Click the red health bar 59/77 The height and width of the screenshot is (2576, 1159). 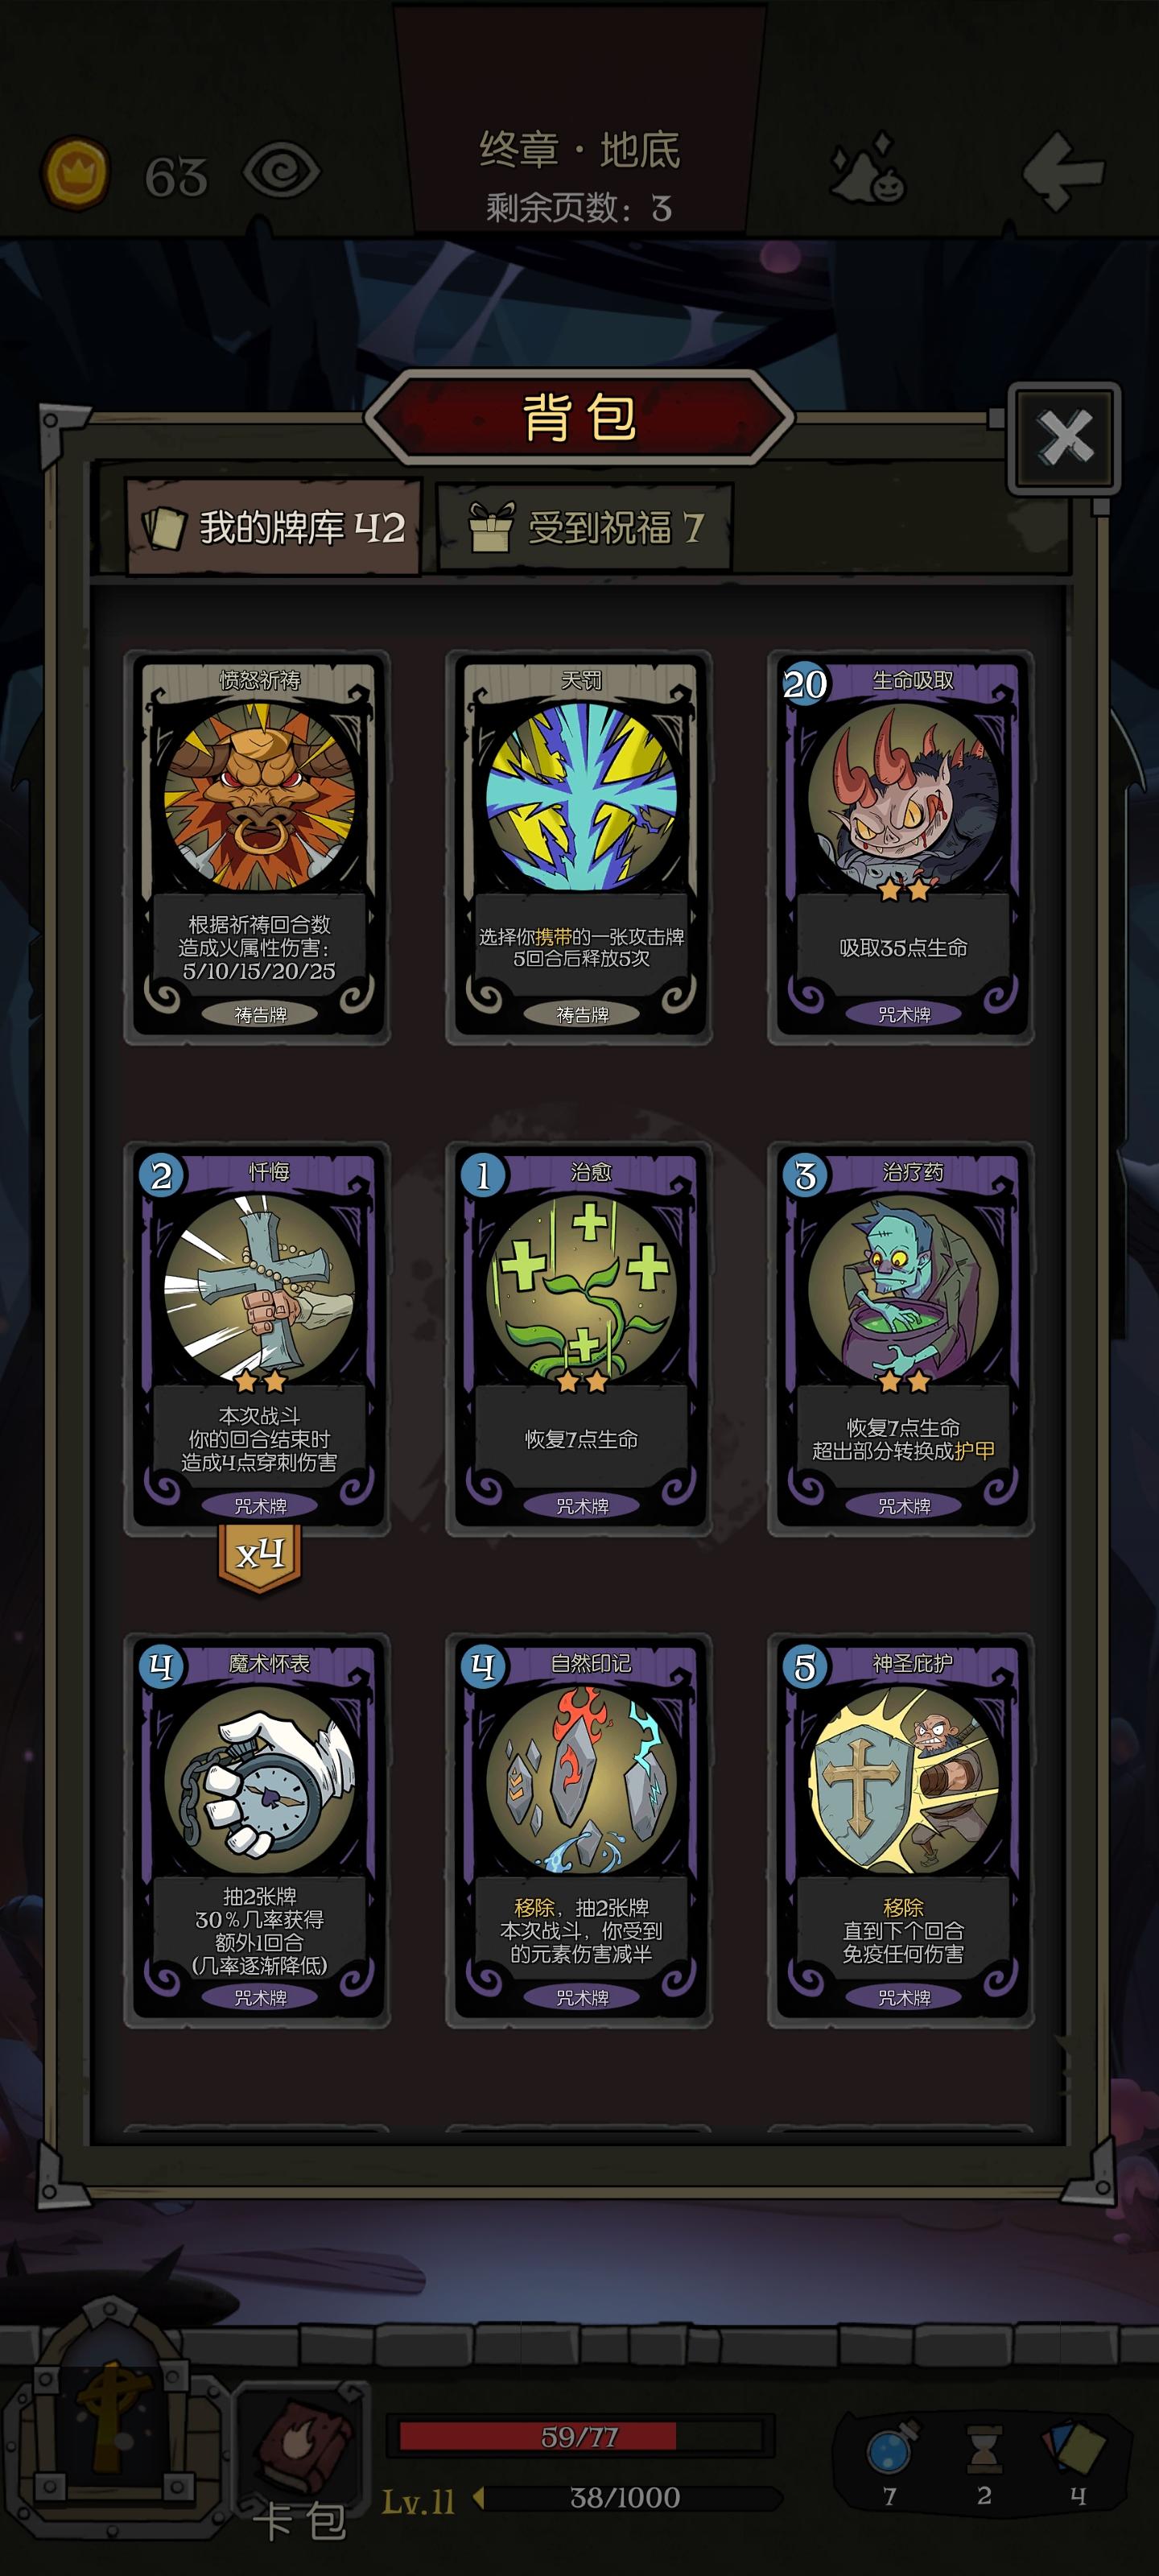[x=580, y=2436]
